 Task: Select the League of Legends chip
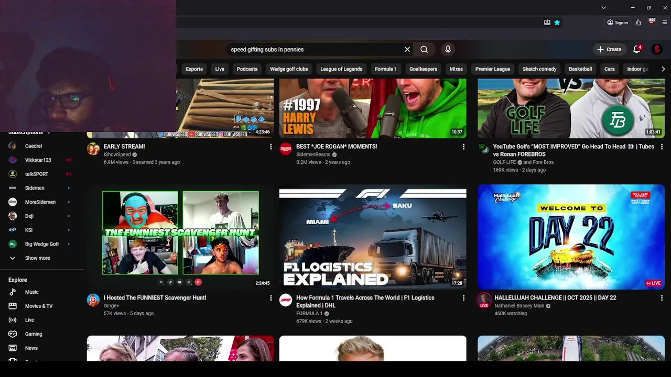[341, 69]
